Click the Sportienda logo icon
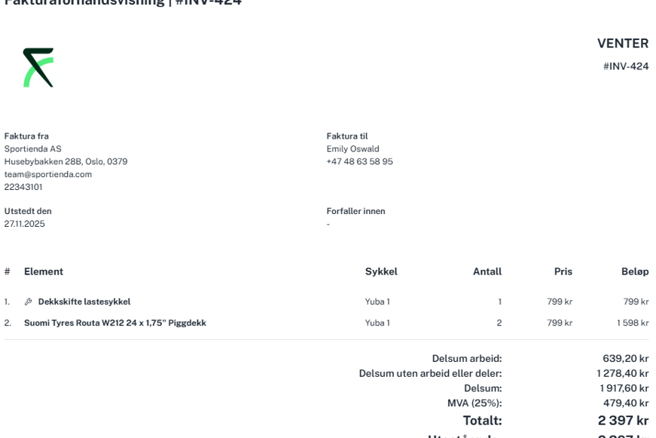 pyautogui.click(x=38, y=67)
